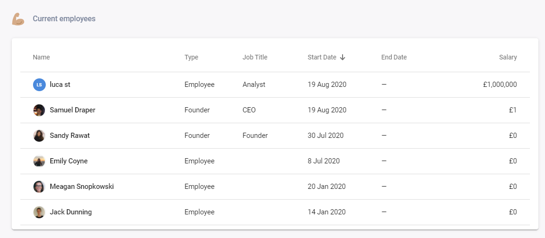Click Jack Dunning's profile avatar
The image size is (545, 238).
coord(39,212)
